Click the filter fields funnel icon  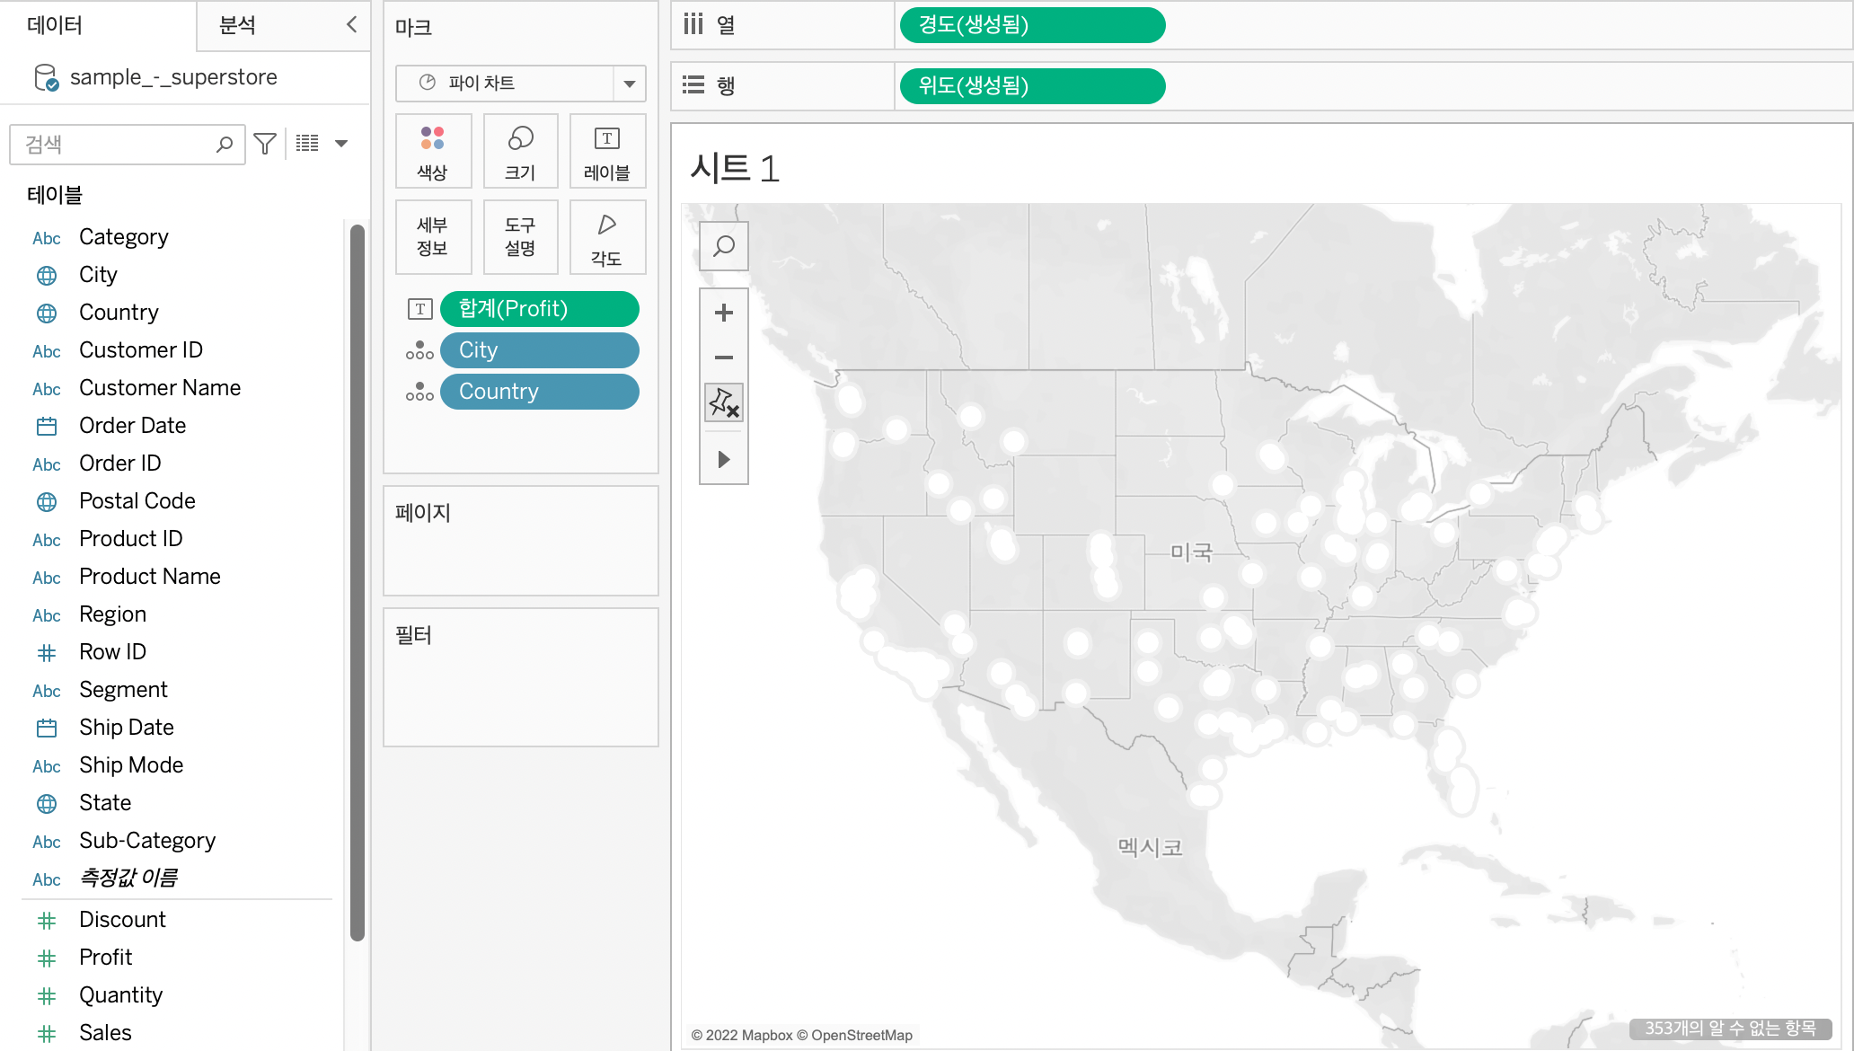(265, 144)
